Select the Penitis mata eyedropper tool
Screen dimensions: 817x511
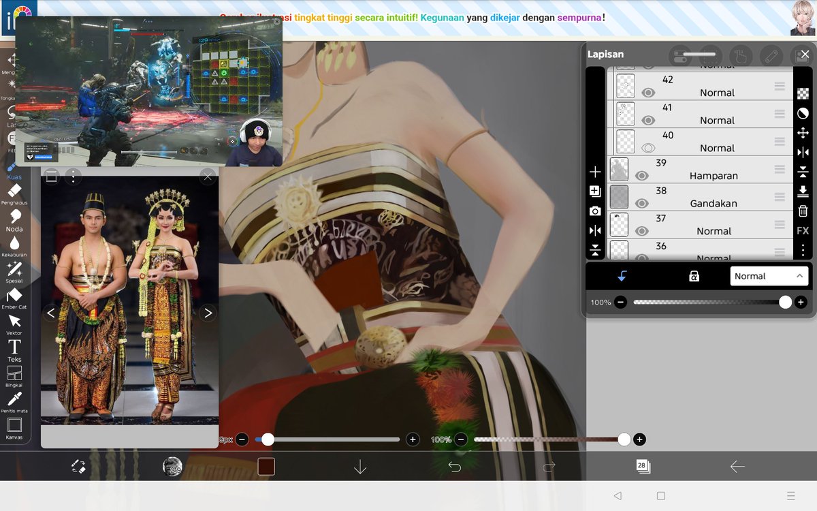(14, 402)
